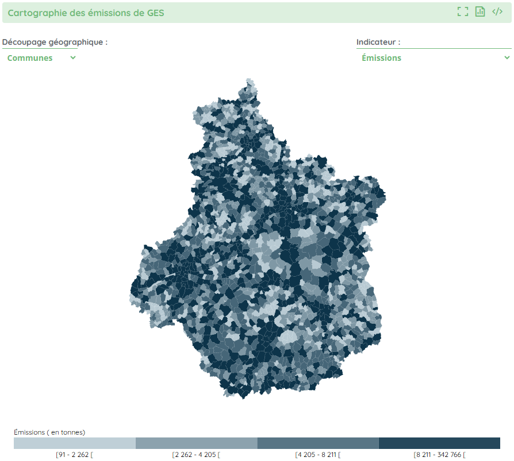Viewport: 514px width, 461px height.
Task: Select the darkest legend color swatch
Action: pos(439,443)
